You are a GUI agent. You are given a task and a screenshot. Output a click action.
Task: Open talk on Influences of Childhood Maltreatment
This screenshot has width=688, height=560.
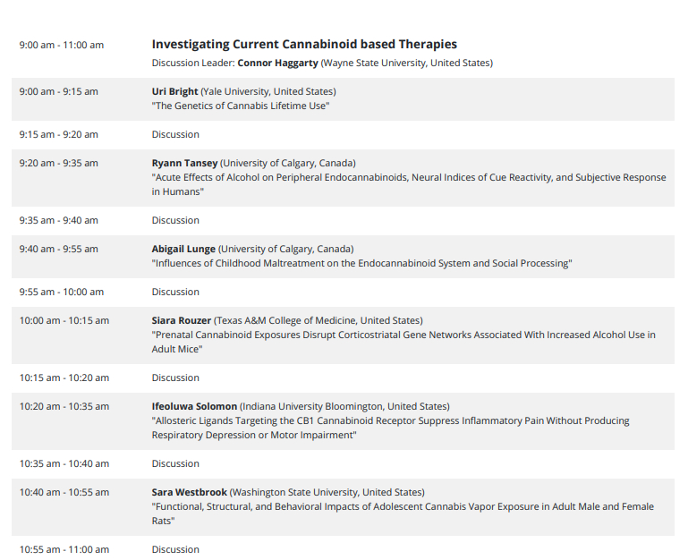coord(361,263)
